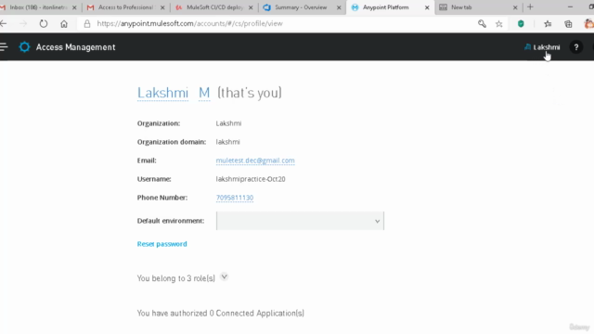Click the green shield extension icon
Image resolution: width=594 pixels, height=334 pixels.
(521, 24)
